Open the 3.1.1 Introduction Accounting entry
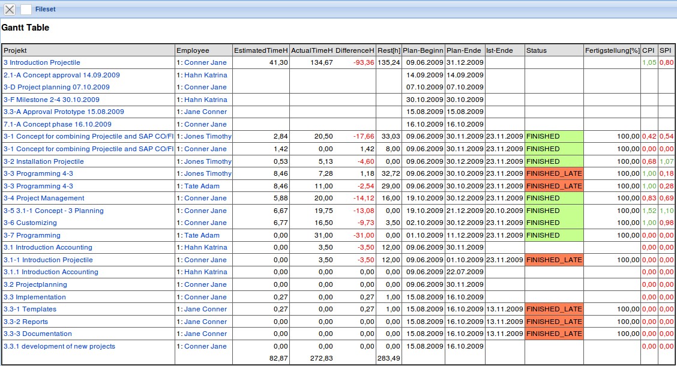The height and width of the screenshot is (366, 677). [x=51, y=272]
